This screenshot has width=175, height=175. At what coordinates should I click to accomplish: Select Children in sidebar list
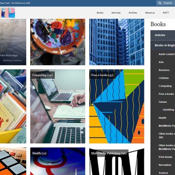(x=164, y=78)
